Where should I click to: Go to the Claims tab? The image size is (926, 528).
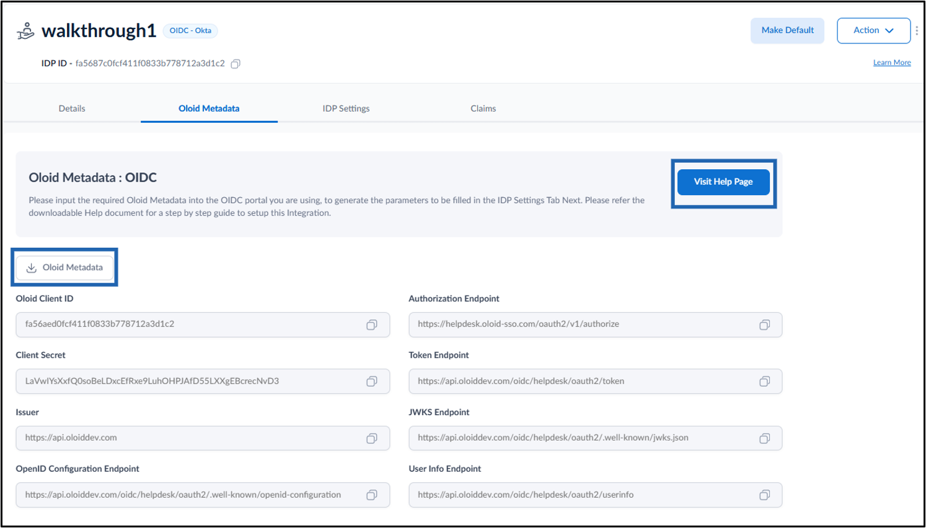(x=483, y=108)
